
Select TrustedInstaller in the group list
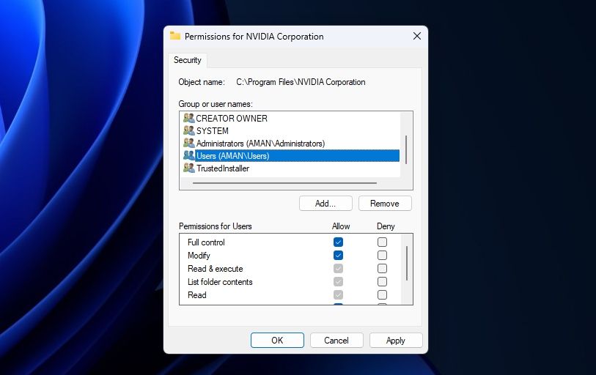pos(223,168)
